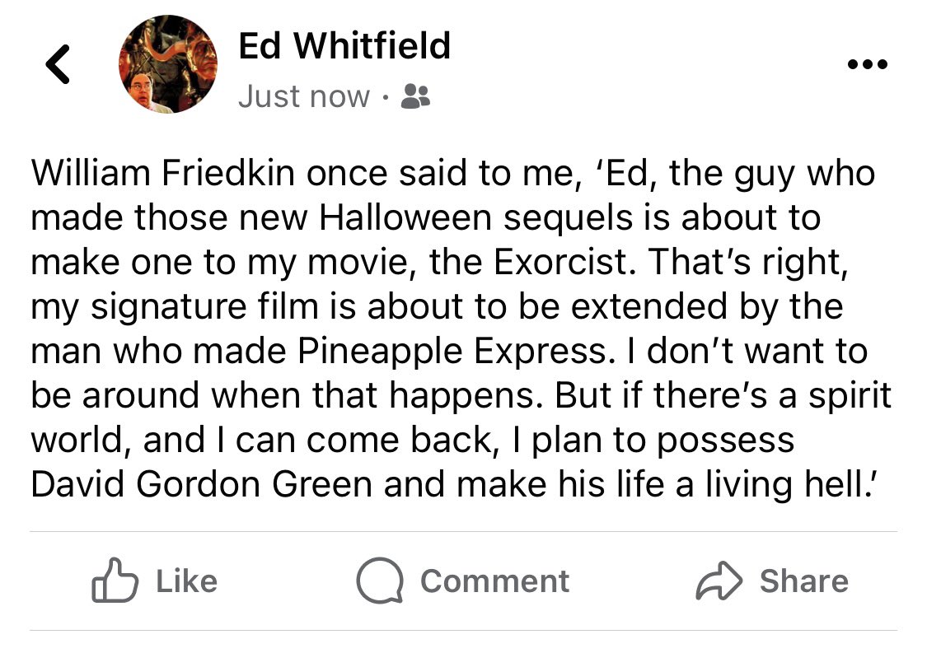The image size is (927, 667).
Task: Tap the back arrow chevron
Action: (x=58, y=64)
